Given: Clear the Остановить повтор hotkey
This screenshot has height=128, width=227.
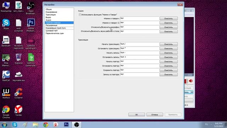Looking at the screenshot, I should pos(168,66).
